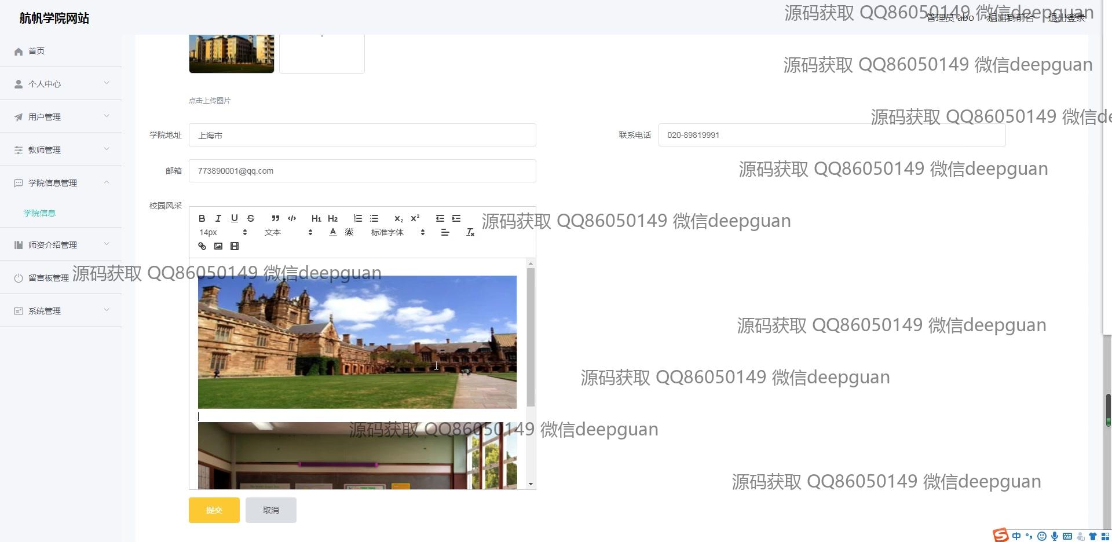Open the 首页 menu item
The image size is (1112, 542).
(36, 51)
